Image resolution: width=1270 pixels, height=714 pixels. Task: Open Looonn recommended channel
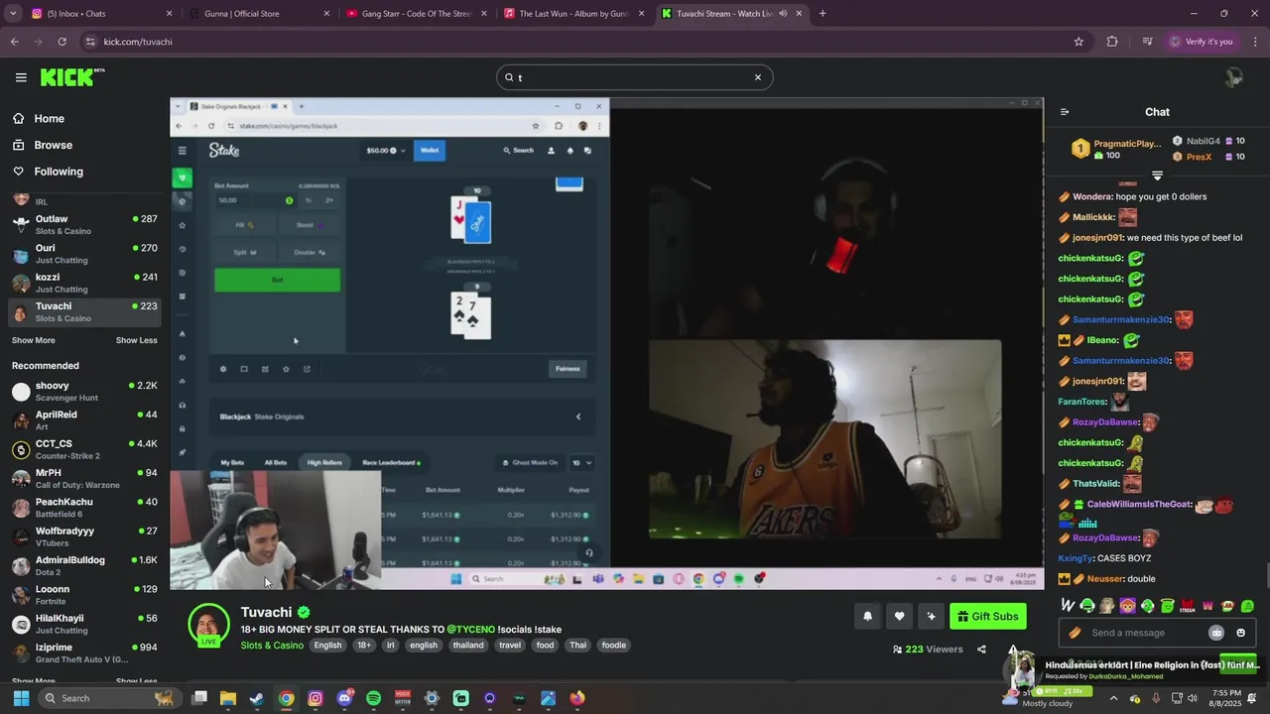click(x=84, y=594)
